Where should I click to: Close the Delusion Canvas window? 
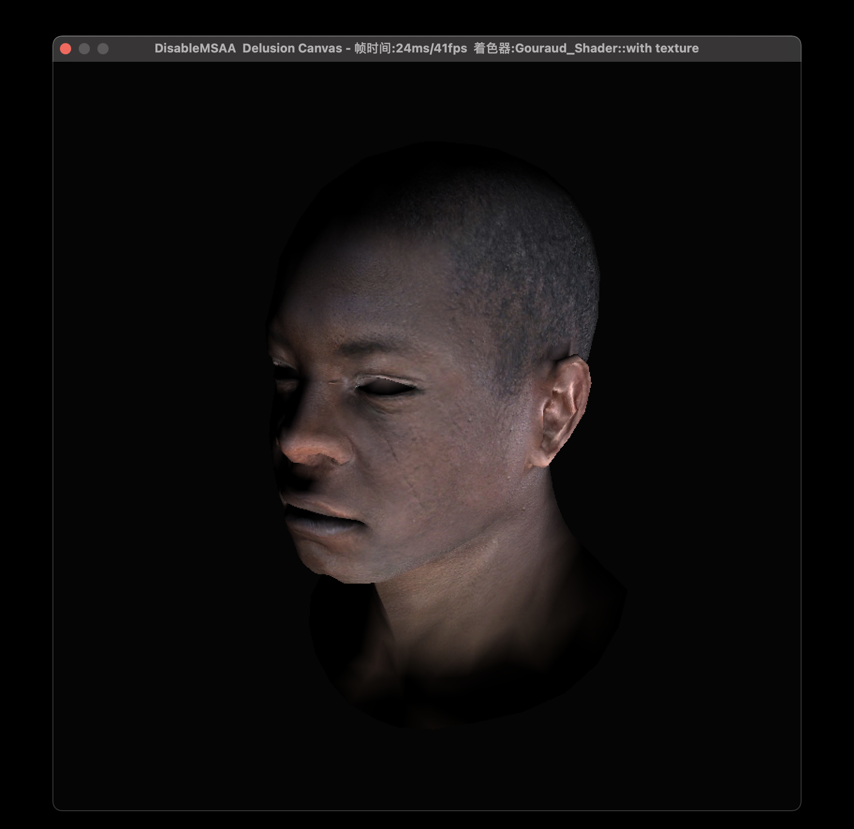[66, 49]
